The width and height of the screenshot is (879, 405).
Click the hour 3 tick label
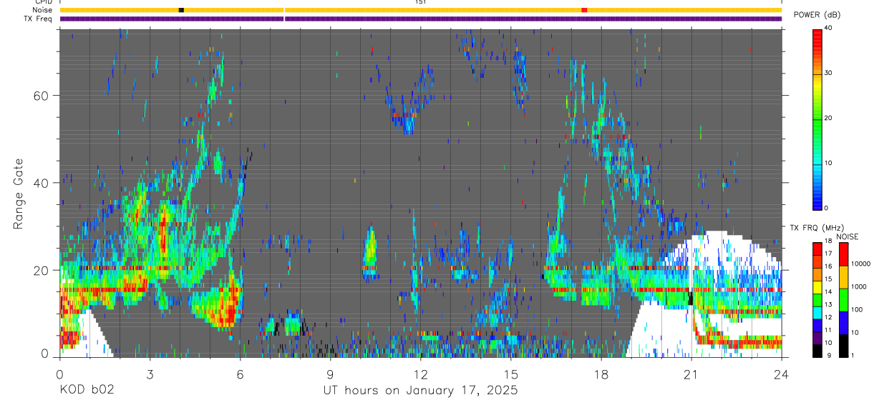[x=150, y=374]
